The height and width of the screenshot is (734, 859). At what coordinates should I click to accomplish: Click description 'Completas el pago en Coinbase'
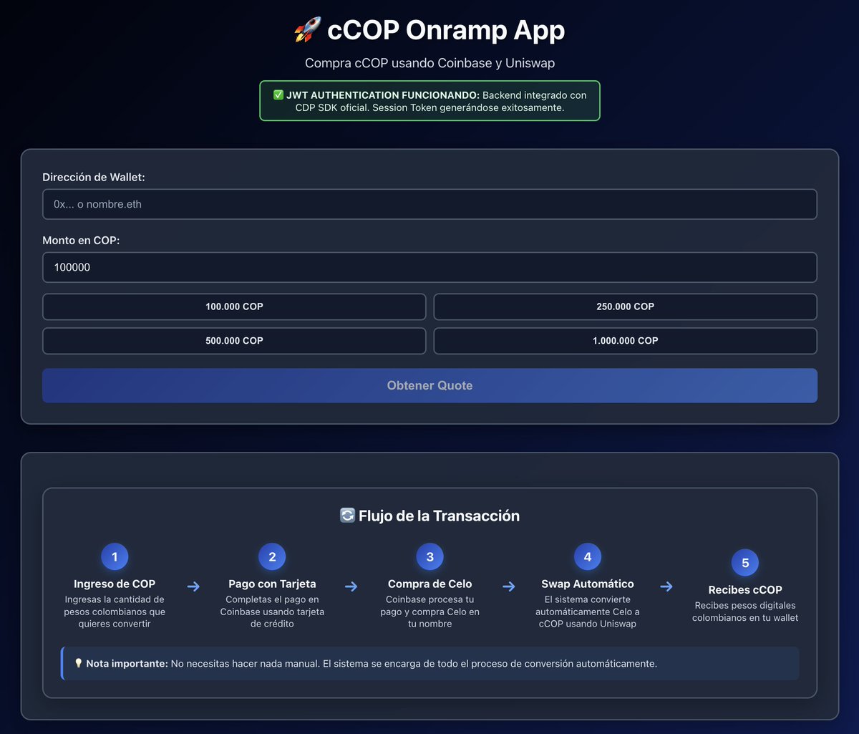pos(272,612)
